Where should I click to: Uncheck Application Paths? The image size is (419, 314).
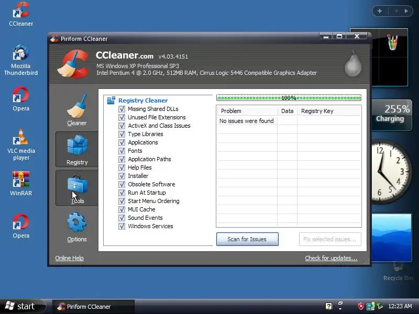click(122, 159)
